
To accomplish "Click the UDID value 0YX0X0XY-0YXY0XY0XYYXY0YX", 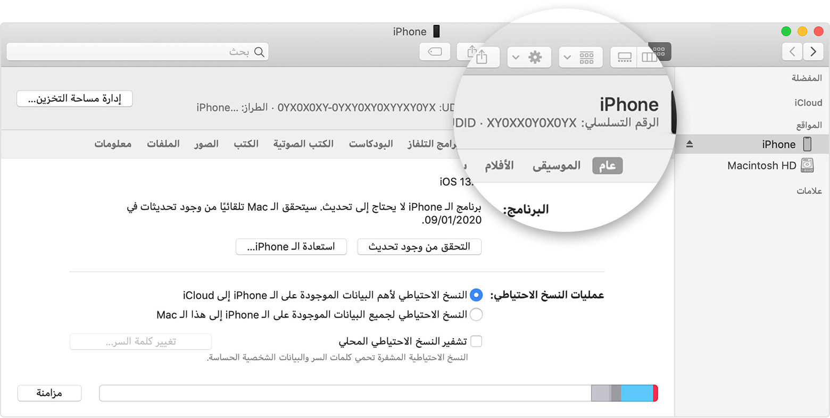I will 356,107.
